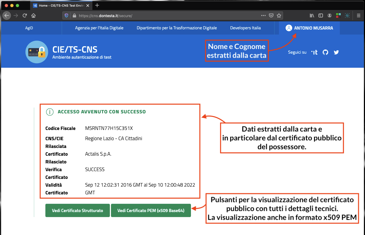Click the CIE/TS-CNS site title
Image resolution: width=365 pixels, height=235 pixels.
tap(75, 49)
